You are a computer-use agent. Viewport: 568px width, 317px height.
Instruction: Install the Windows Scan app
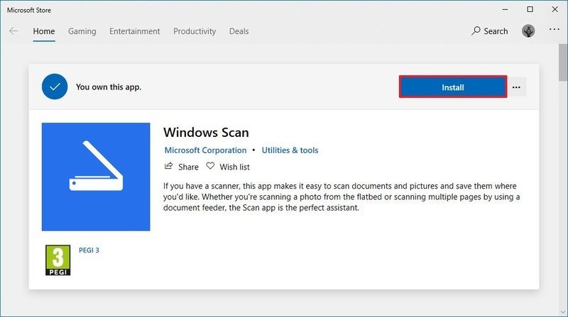tap(453, 87)
